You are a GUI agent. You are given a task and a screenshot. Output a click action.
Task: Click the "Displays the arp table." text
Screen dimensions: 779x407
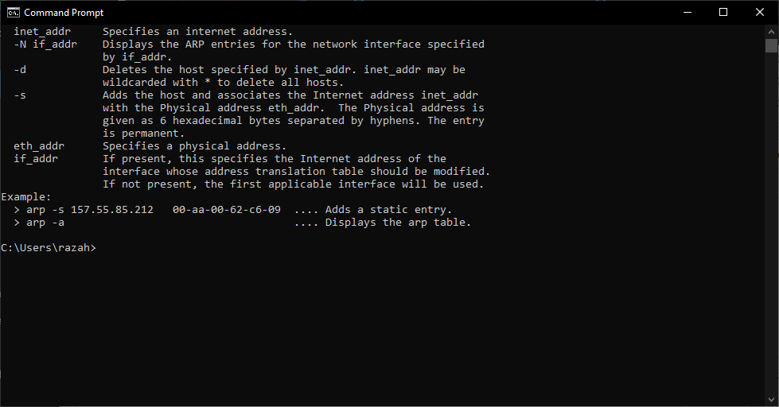[399, 223]
